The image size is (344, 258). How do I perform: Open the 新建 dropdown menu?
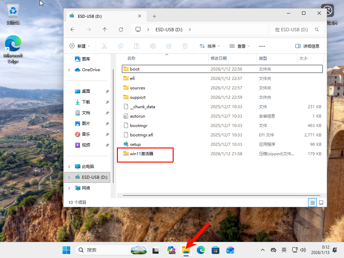pos(80,46)
